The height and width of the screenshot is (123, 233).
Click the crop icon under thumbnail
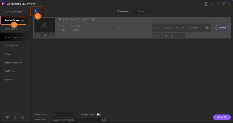pyautogui.click(x=45, y=35)
